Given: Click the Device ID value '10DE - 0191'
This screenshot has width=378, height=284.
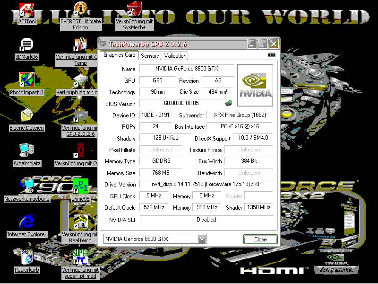Looking at the screenshot, I should click(155, 115).
